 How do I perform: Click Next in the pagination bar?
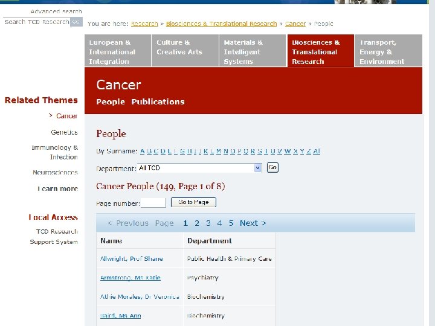pos(253,223)
